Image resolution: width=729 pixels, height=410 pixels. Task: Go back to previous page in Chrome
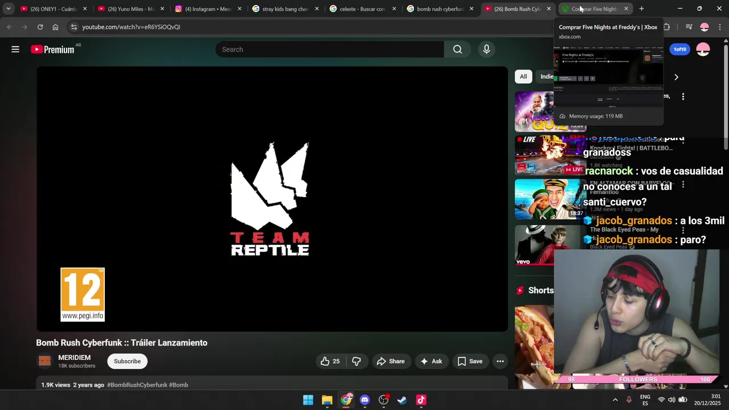(9, 27)
